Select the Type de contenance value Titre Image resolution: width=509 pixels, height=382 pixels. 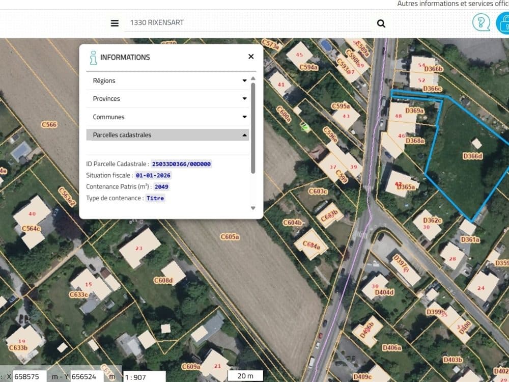click(x=155, y=198)
